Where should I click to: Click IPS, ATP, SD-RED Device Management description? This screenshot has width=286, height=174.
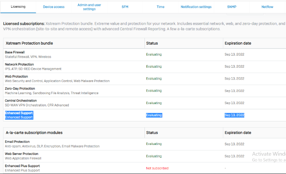click(x=33, y=69)
